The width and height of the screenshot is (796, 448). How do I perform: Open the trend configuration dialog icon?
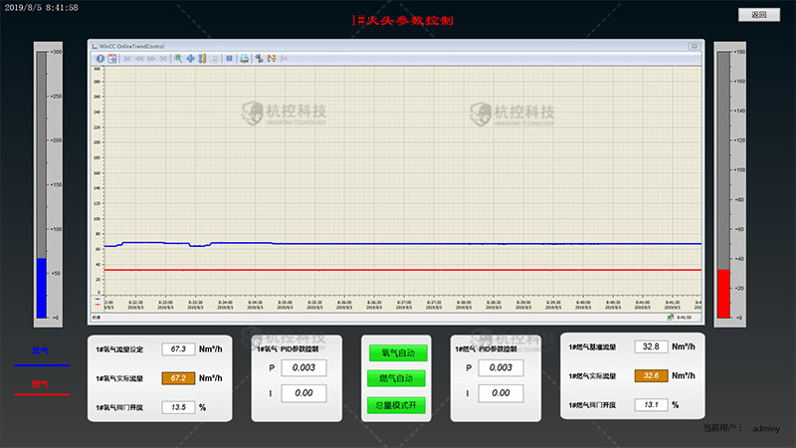[x=112, y=59]
